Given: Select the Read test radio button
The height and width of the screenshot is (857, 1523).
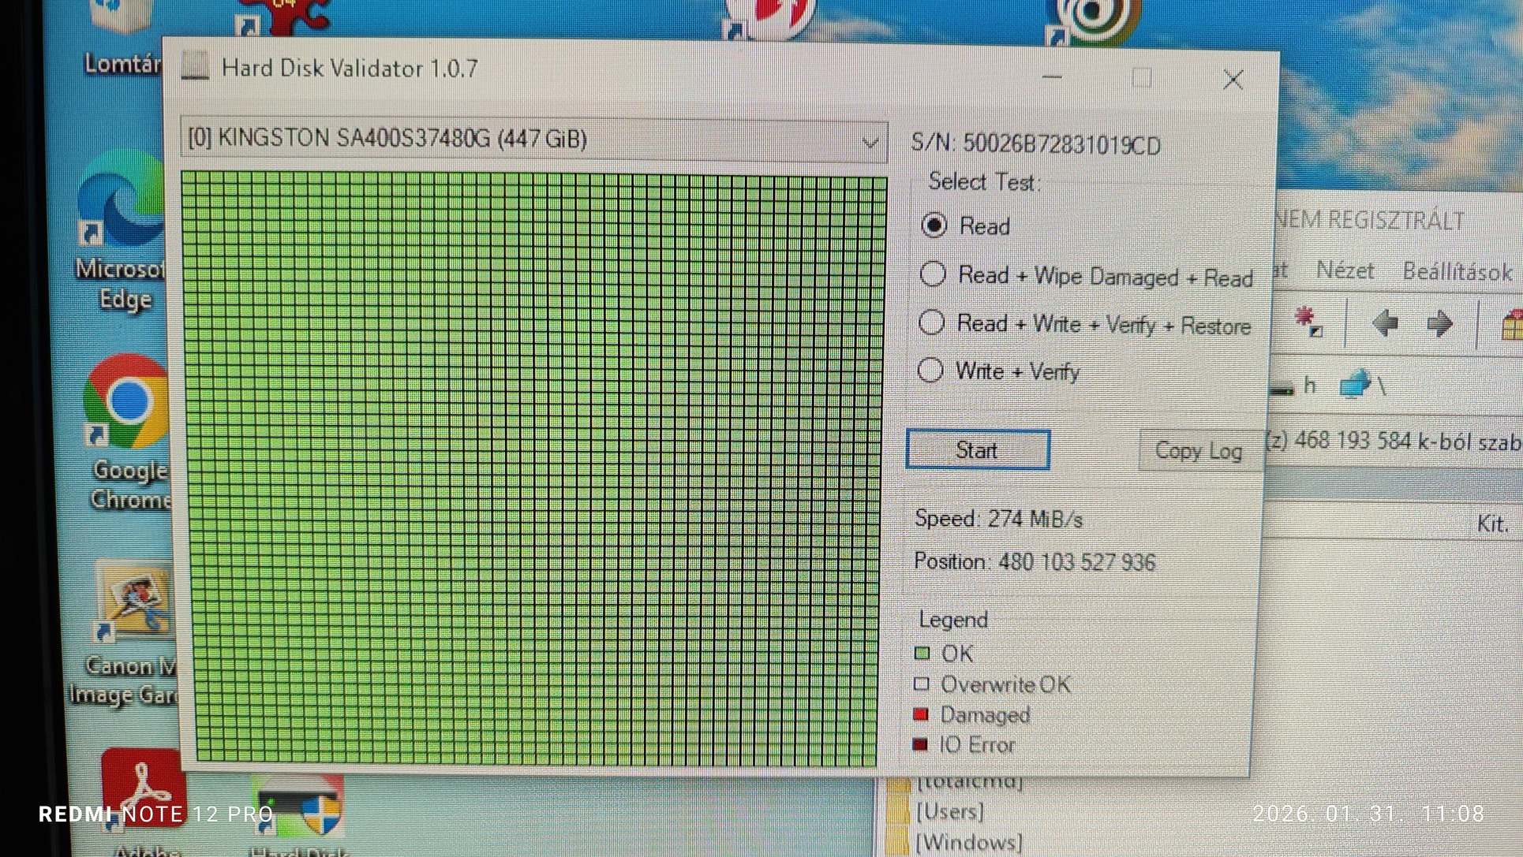Looking at the screenshot, I should (934, 226).
